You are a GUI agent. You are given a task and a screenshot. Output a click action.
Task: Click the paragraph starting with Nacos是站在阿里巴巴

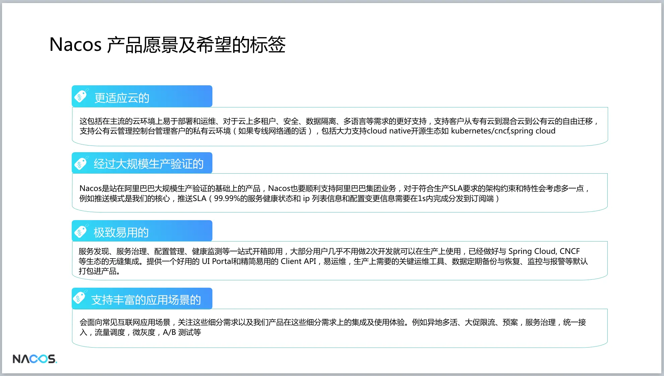[x=334, y=193]
